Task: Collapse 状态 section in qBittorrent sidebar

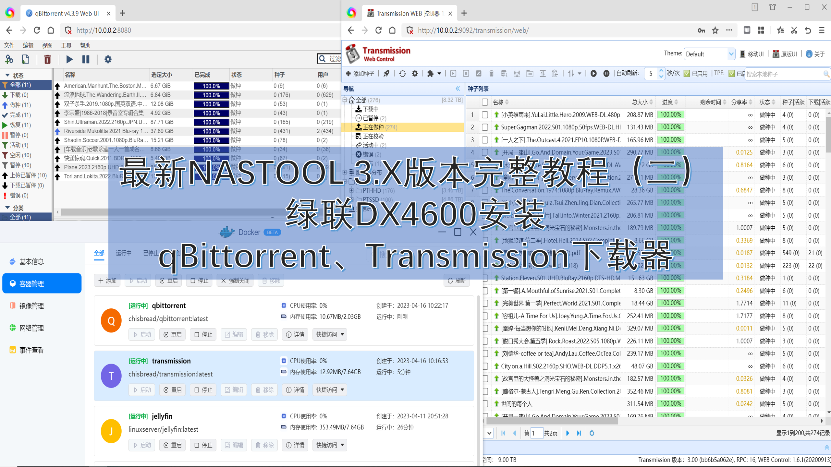Action: [7, 75]
